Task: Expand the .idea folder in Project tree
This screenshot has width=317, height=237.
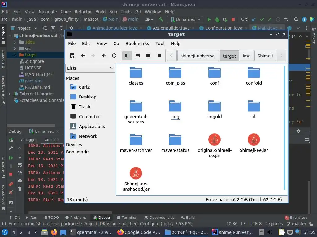Action: coord(15,42)
